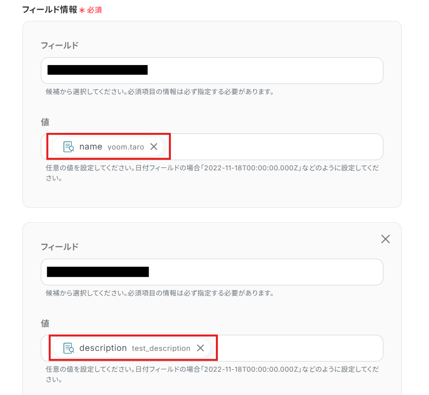Open the first フィールド selection box
This screenshot has width=429, height=395.
(212, 70)
